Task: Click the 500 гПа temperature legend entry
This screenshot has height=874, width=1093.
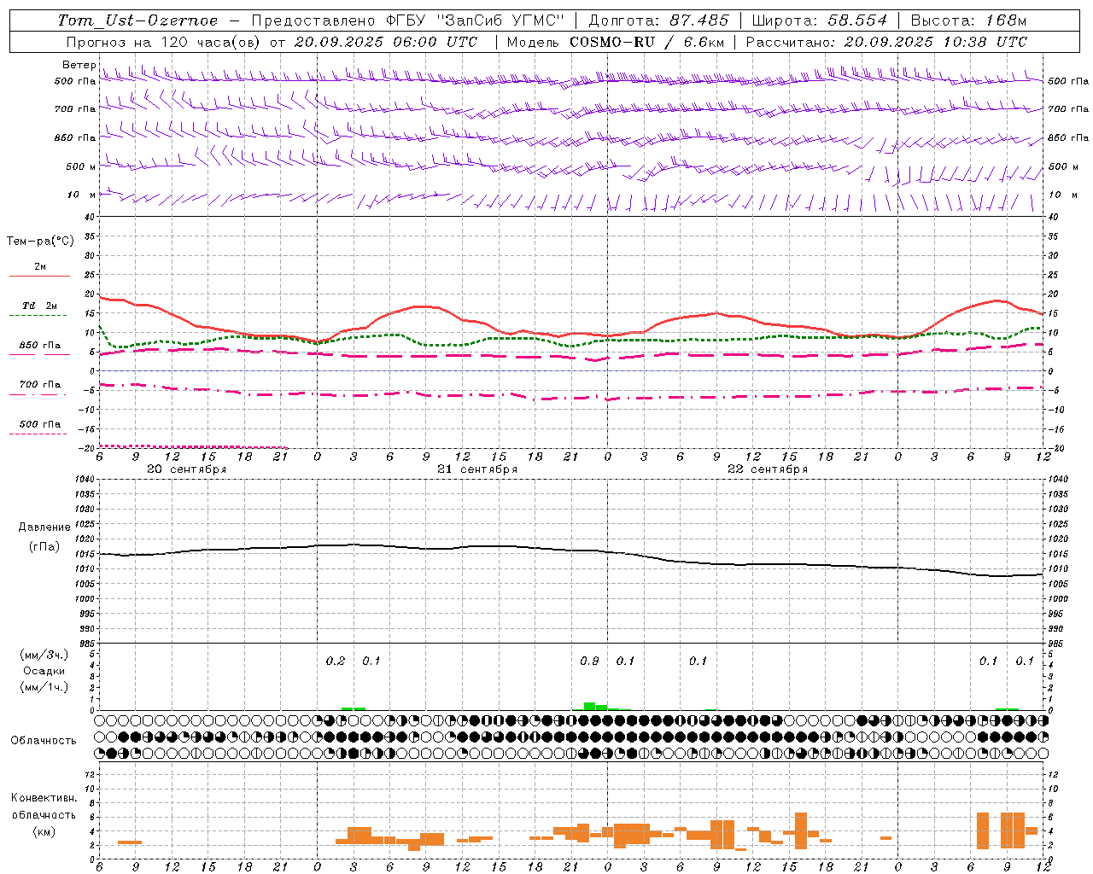Action: tap(40, 424)
